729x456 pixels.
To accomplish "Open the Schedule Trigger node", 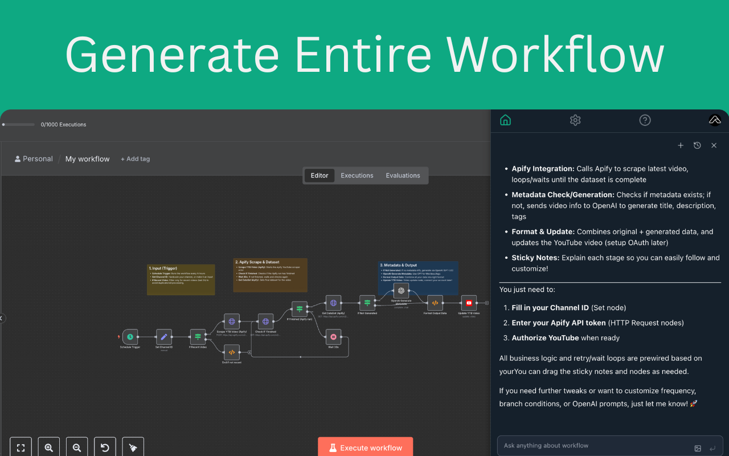I will pyautogui.click(x=130, y=337).
